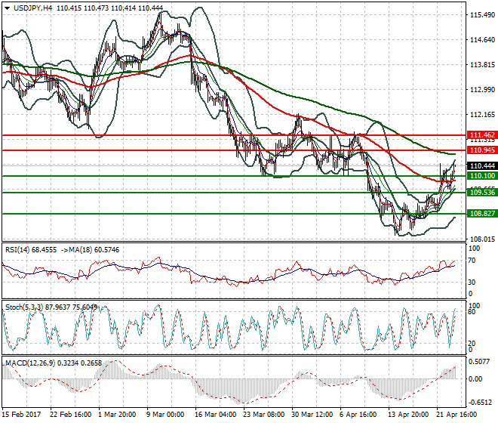Image resolution: width=498 pixels, height=423 pixels.
Task: Select the 9 Mar 00:00 time label
Action: [x=165, y=415]
